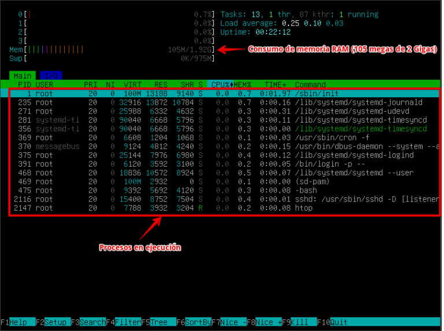Viewport: 444px width, 331px height.
Task: Click the Command column header
Action: (x=310, y=84)
